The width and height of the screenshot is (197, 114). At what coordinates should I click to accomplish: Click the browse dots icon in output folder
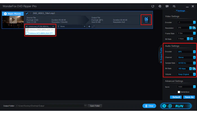[x=85, y=106]
